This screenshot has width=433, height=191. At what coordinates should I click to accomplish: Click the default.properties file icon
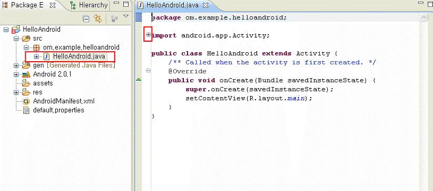point(26,110)
